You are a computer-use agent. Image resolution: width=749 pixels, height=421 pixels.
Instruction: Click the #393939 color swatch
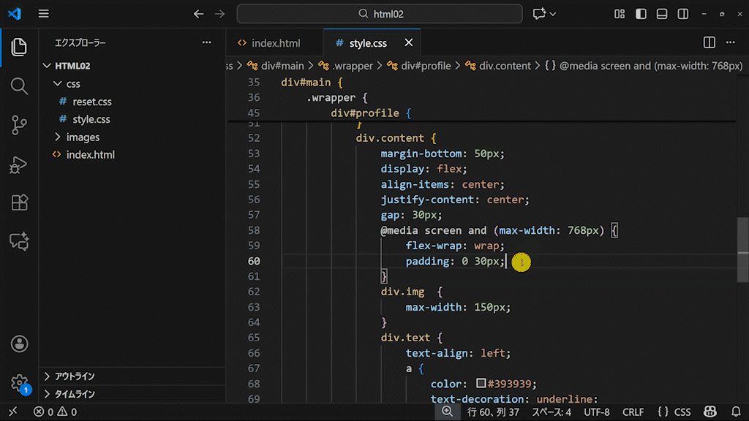click(481, 384)
